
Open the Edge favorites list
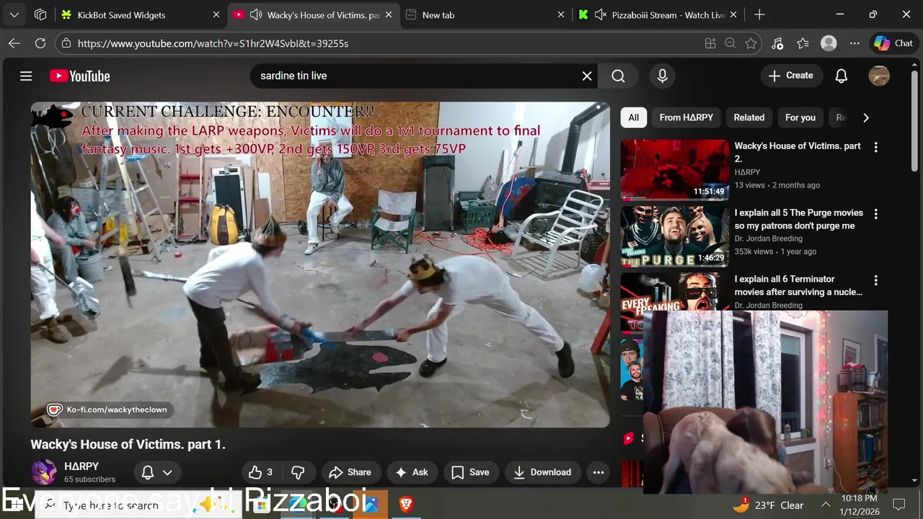click(803, 43)
